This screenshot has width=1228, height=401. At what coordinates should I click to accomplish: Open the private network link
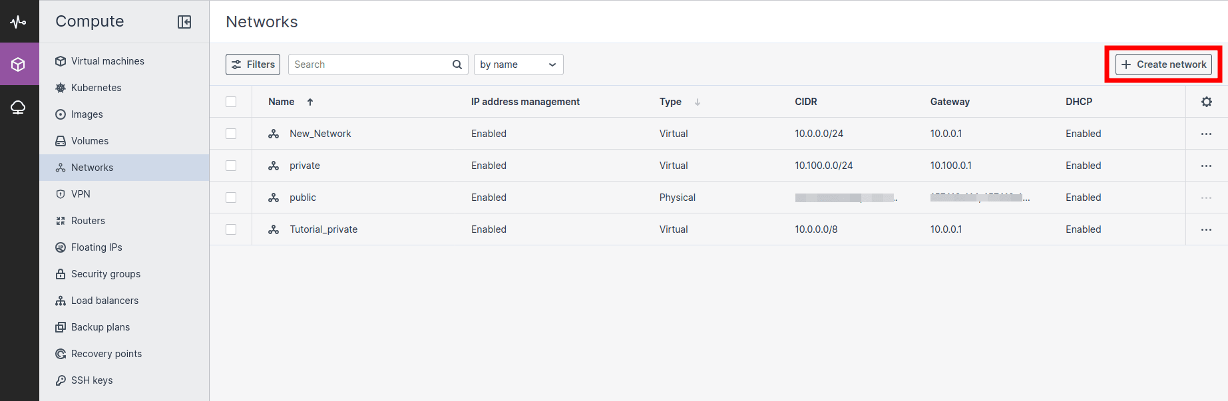[305, 166]
